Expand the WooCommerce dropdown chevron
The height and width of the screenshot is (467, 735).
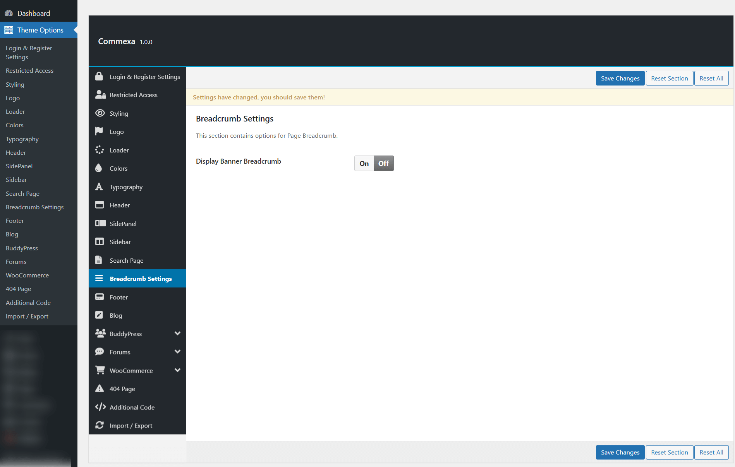click(x=177, y=370)
